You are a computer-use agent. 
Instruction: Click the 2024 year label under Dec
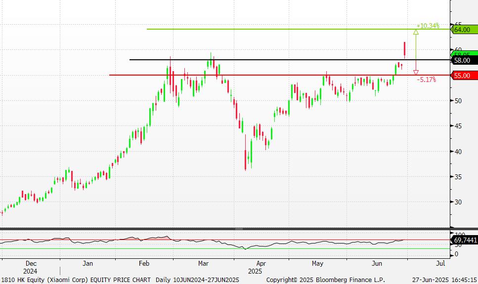pos(30,271)
